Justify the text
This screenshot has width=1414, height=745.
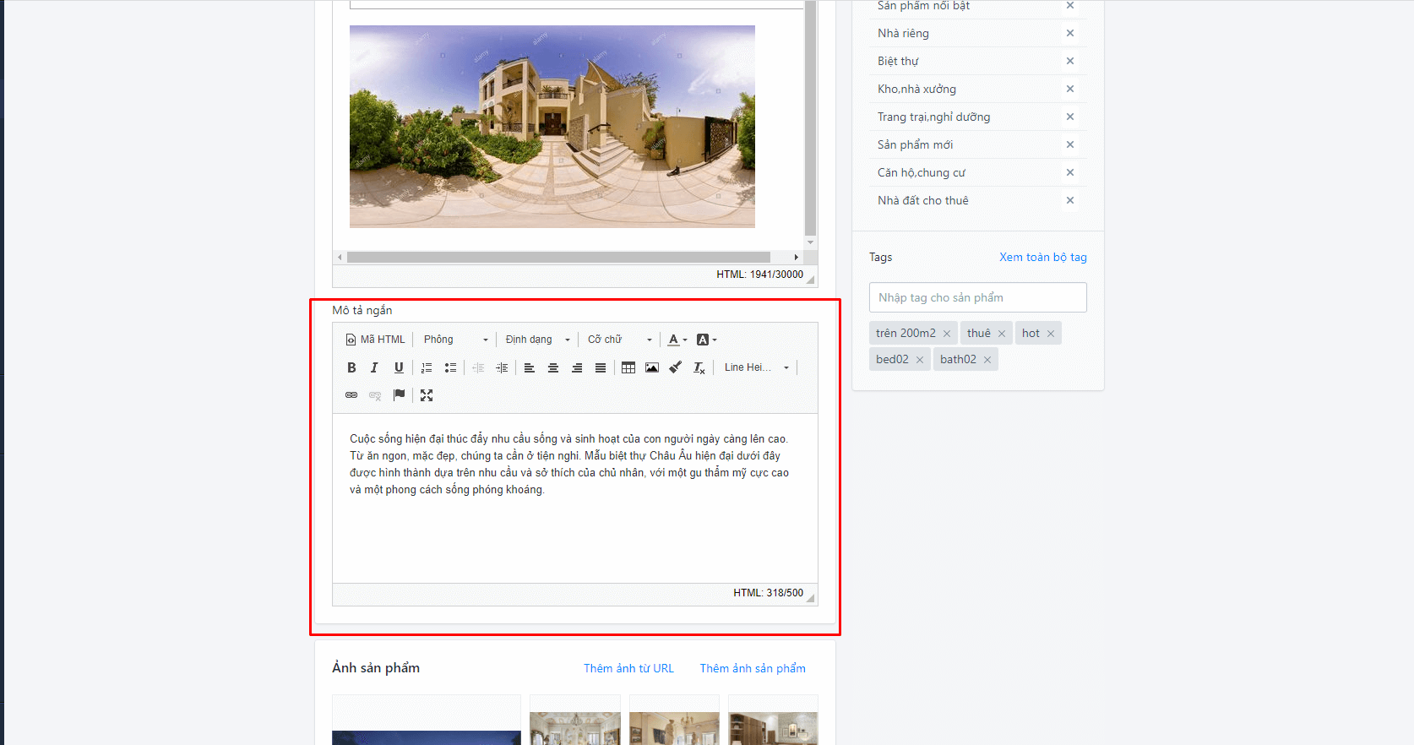(x=601, y=367)
